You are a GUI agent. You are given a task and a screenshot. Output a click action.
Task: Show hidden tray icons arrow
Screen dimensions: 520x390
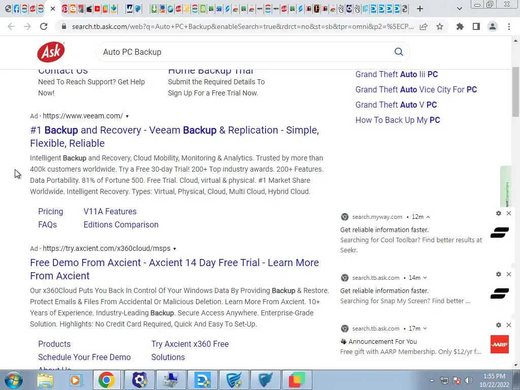click(x=432, y=380)
